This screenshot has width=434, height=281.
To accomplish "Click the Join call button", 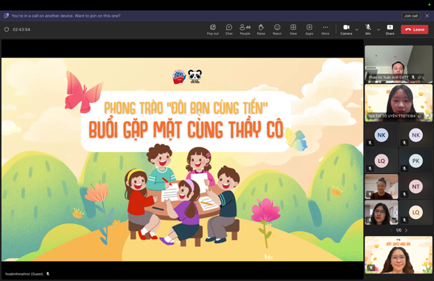I will click(410, 15).
